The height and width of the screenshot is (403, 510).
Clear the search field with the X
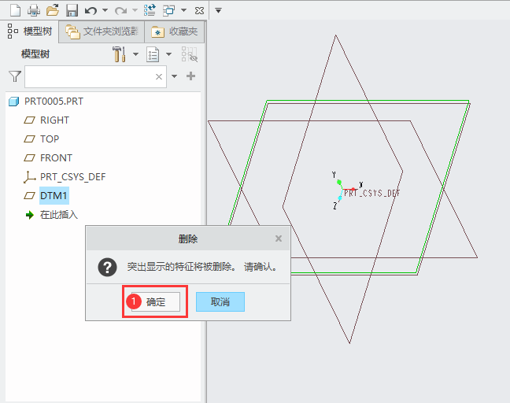pyautogui.click(x=159, y=77)
